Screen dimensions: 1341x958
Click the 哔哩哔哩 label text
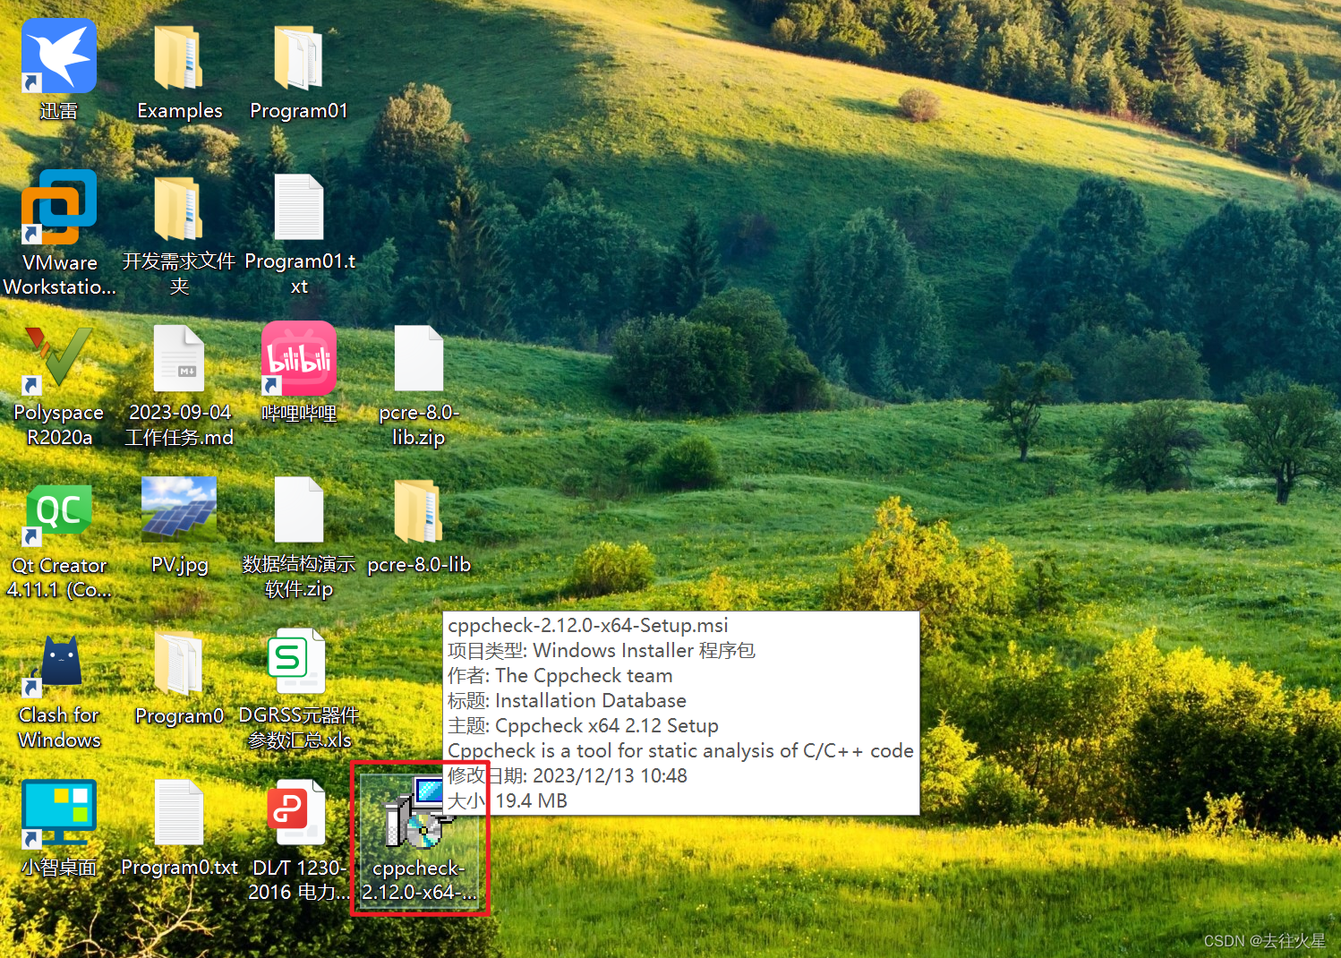pos(299,413)
